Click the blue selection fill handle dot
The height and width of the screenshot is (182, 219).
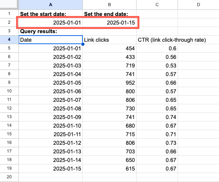pos(83,44)
